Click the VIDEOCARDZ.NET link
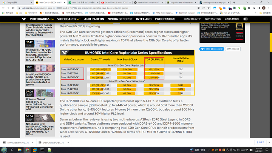272x153 pixels. 69,19
